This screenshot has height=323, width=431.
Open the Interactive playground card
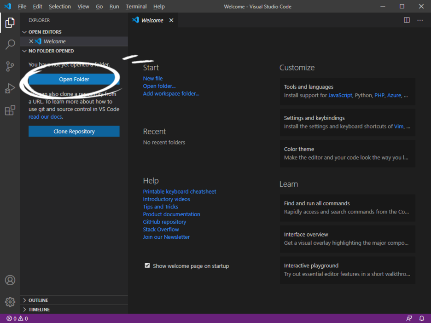(348, 270)
